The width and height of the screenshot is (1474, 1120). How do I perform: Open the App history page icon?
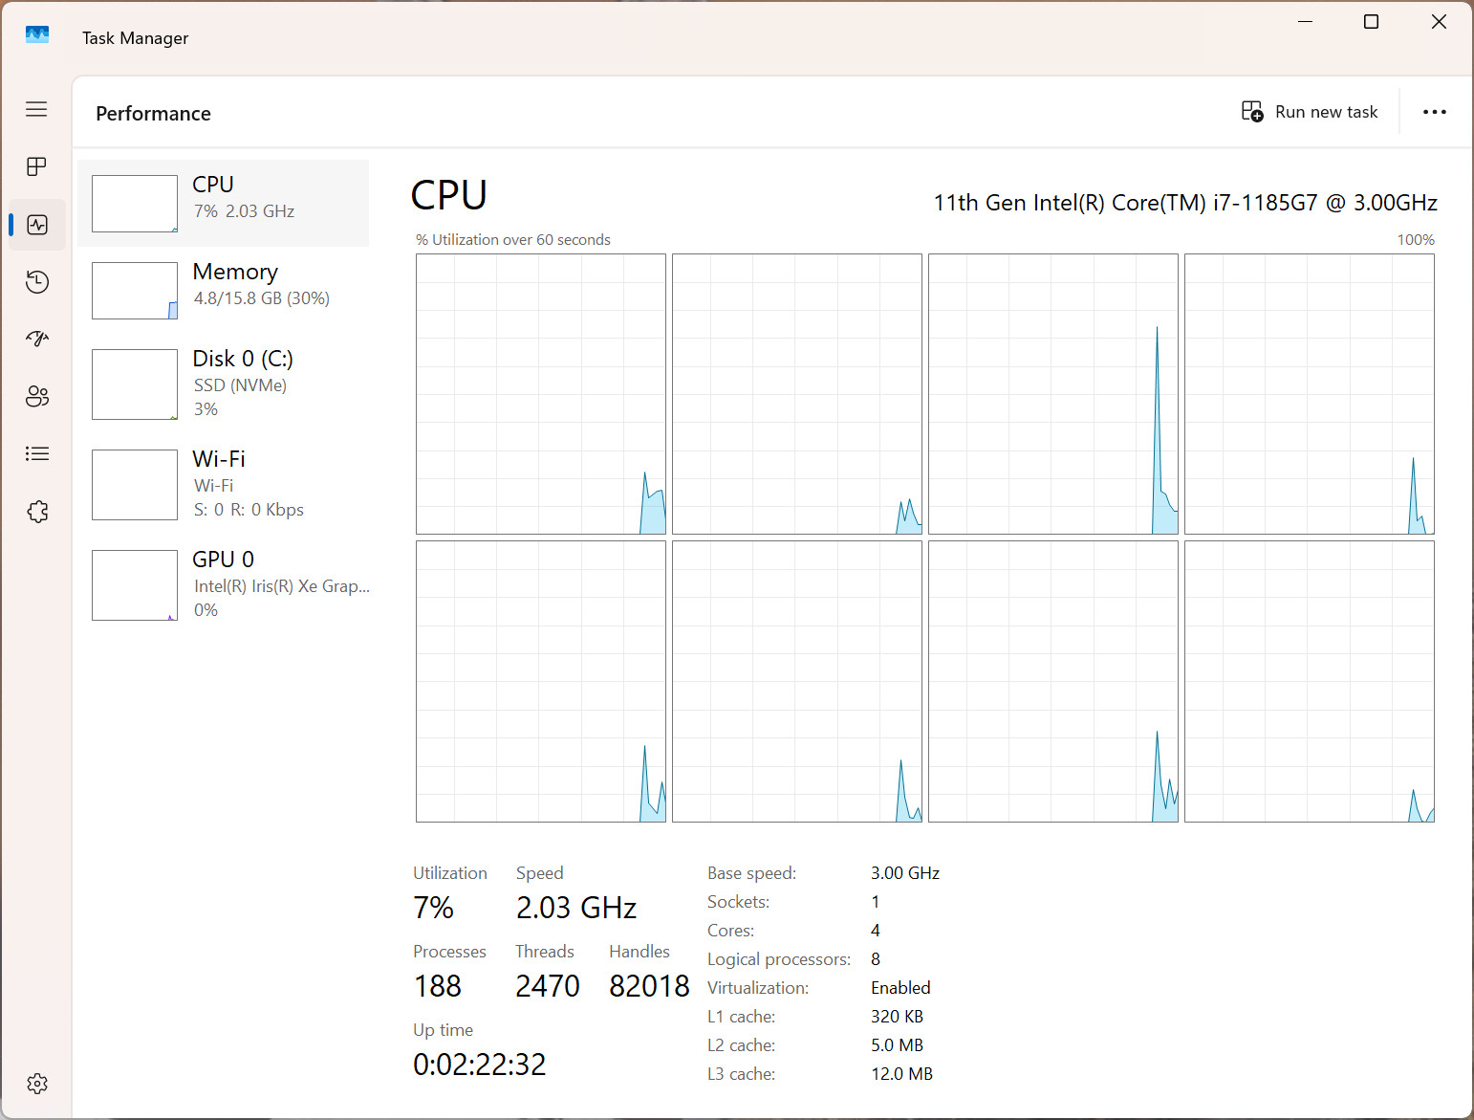(x=37, y=282)
